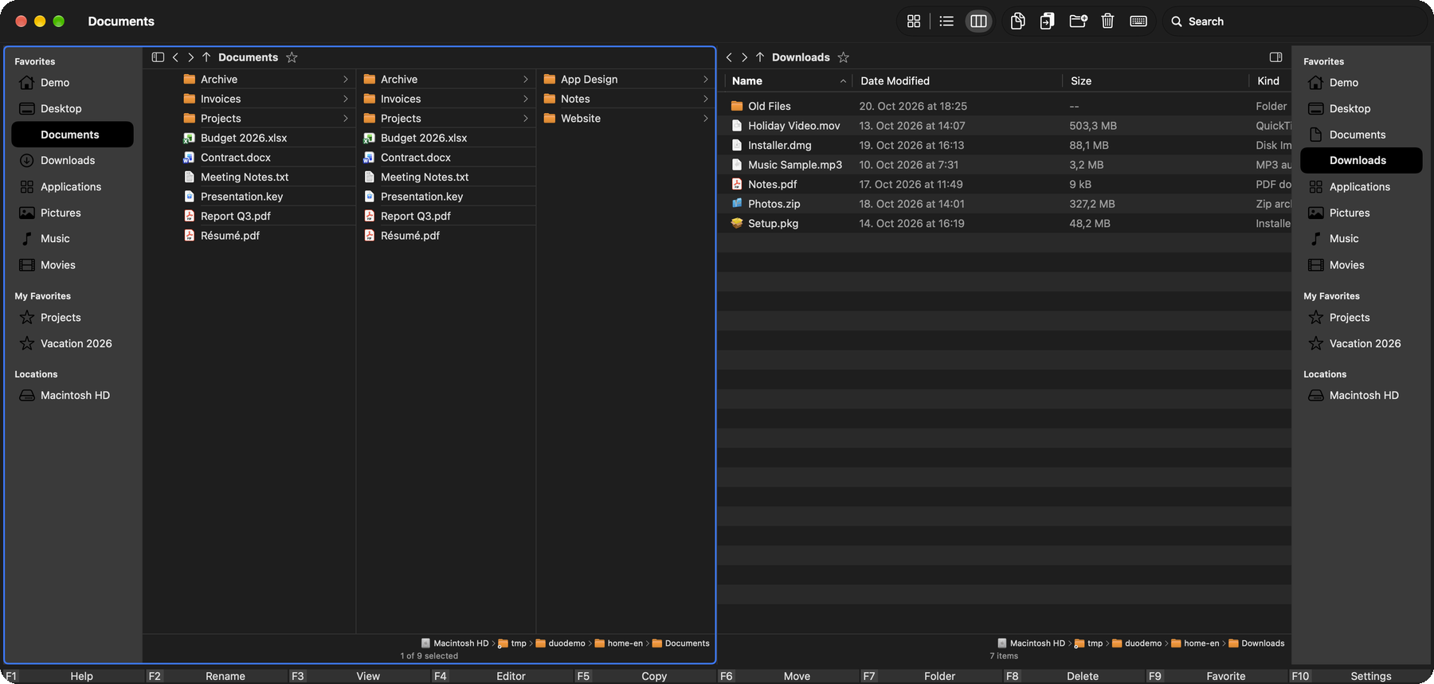Switch to icon grid view
This screenshot has height=684, width=1434.
(914, 21)
